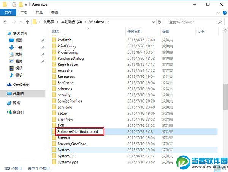Expand the ribbon with chevron
This screenshot has height=172, width=228.
pyautogui.click(x=218, y=13)
